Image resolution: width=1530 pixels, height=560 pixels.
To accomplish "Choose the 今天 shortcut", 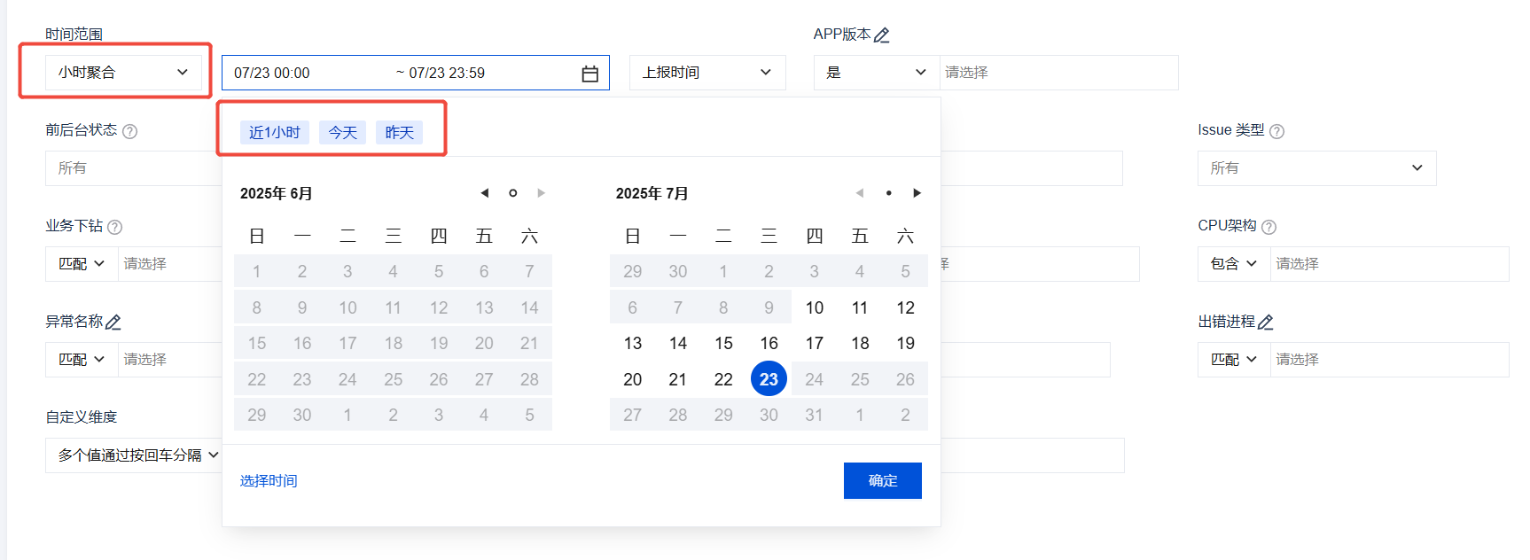I will click(342, 133).
